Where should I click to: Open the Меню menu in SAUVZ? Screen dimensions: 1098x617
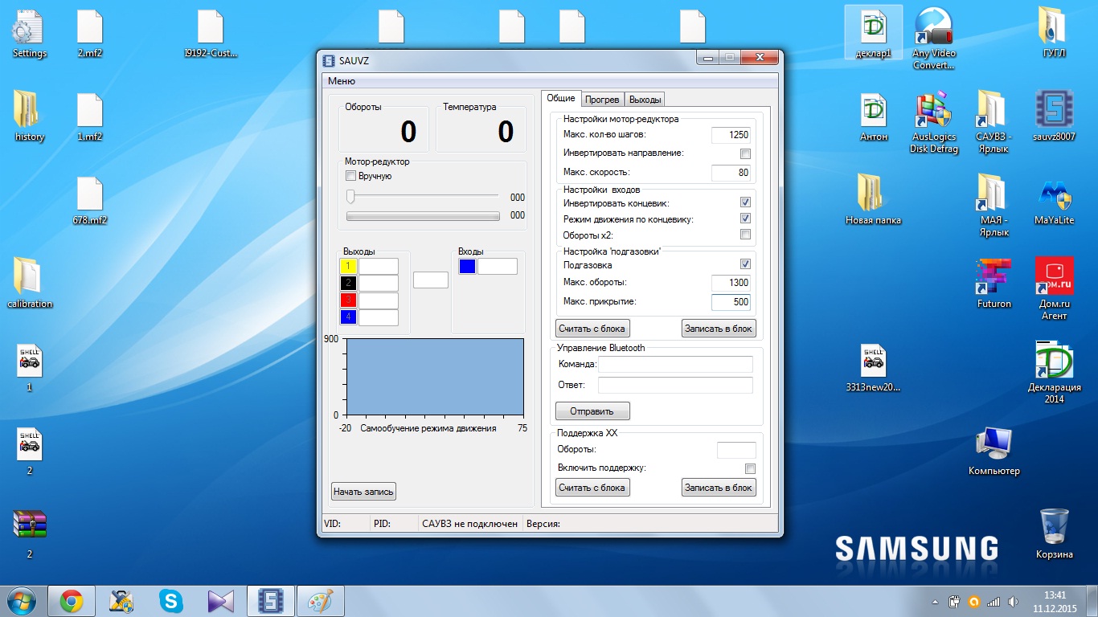[x=342, y=81]
